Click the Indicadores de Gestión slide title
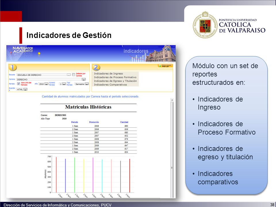276x207 pixels. tap(69, 35)
